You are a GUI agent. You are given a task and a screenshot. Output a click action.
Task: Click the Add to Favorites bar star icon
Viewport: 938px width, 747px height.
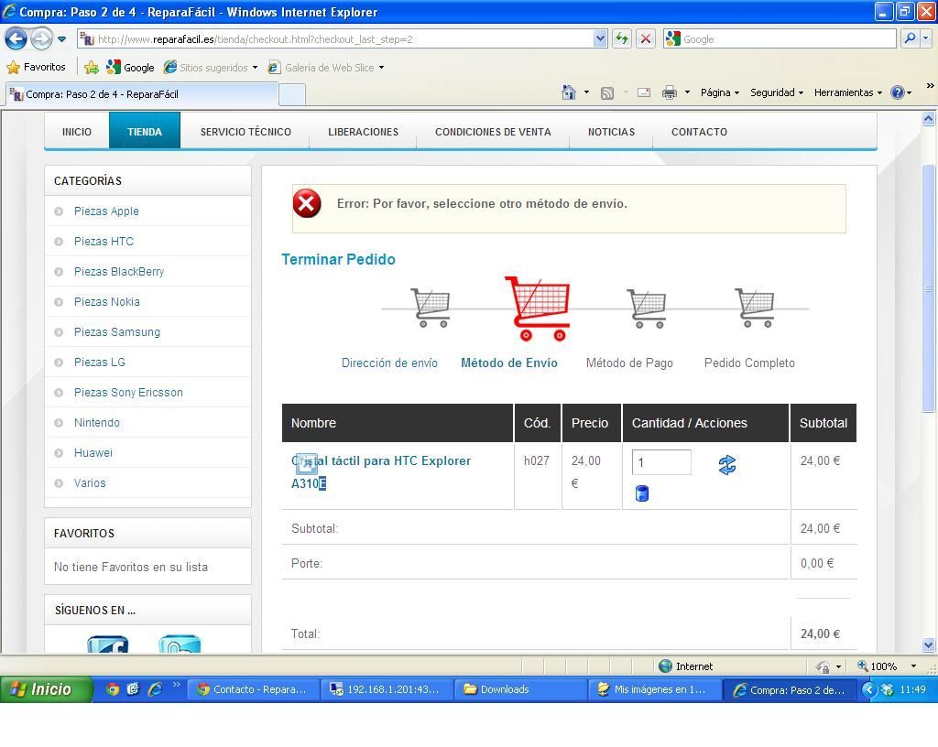point(92,68)
